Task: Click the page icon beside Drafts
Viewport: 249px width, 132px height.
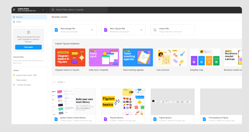Action: tap(14, 22)
